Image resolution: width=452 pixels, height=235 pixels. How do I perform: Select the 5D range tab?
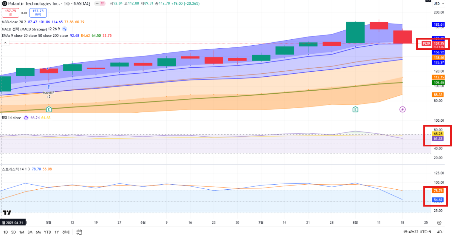[13, 232]
